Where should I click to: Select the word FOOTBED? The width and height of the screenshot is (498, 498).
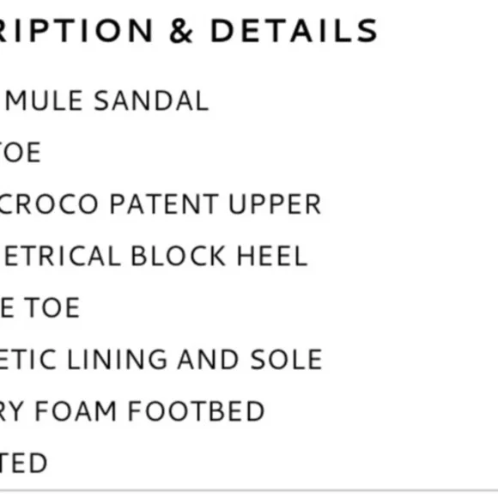click(196, 411)
